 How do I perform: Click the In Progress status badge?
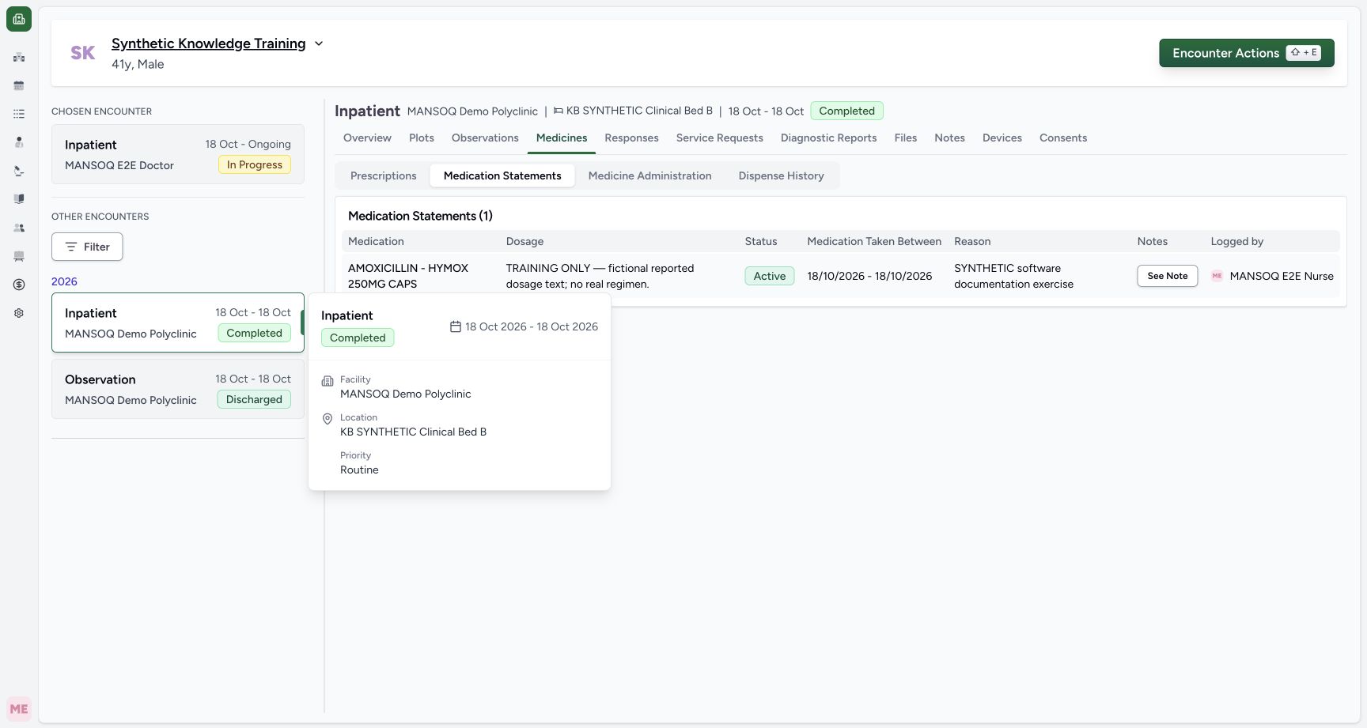pyautogui.click(x=255, y=164)
